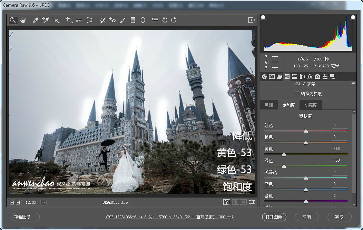Open the Detail panel icon
Screen dimensions: 363x230
click(x=279, y=77)
